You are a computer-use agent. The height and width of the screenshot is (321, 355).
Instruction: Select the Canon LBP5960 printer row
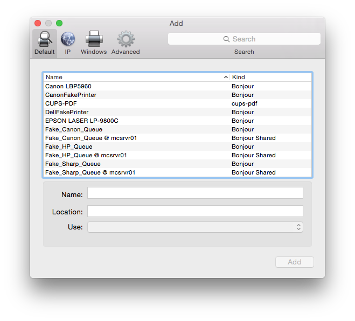pyautogui.click(x=178, y=86)
